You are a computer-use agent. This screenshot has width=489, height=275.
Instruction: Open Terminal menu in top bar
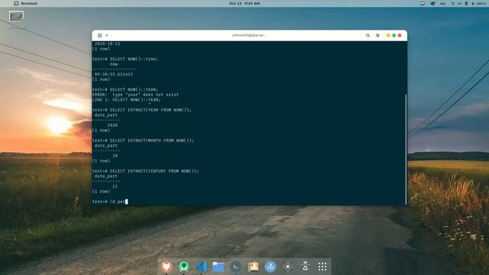25,3
